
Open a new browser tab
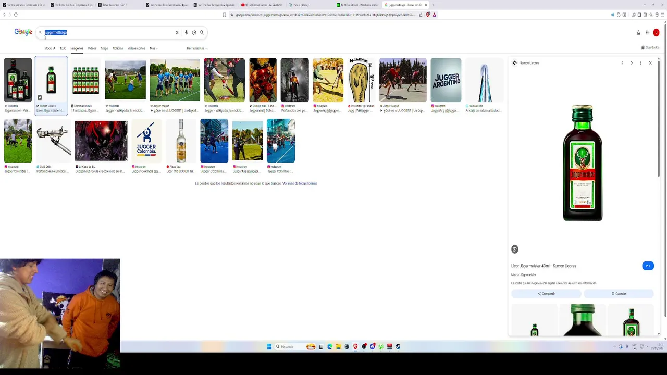(x=433, y=5)
